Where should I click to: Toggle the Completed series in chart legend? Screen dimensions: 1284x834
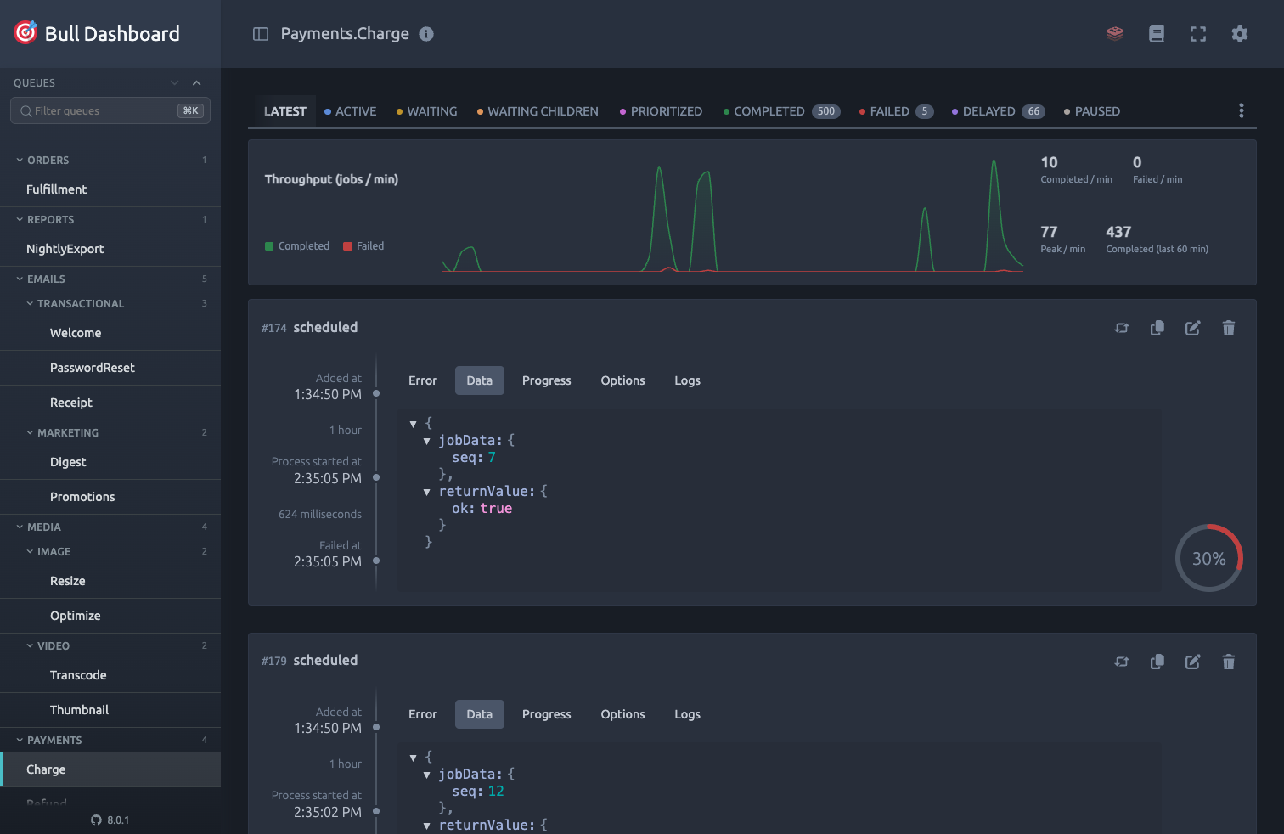297,246
